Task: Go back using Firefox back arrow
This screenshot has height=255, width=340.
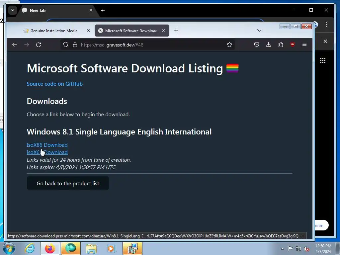Action: 15,45
